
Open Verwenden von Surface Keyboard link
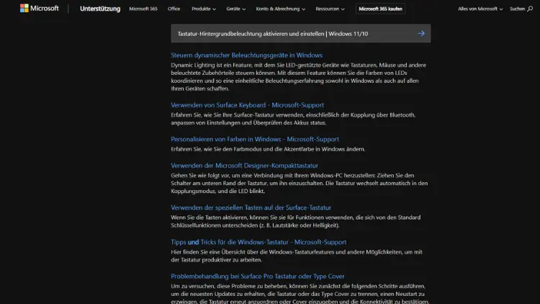247,104
